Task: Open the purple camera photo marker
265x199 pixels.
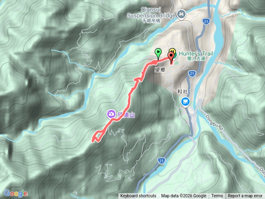Action: tap(111, 114)
